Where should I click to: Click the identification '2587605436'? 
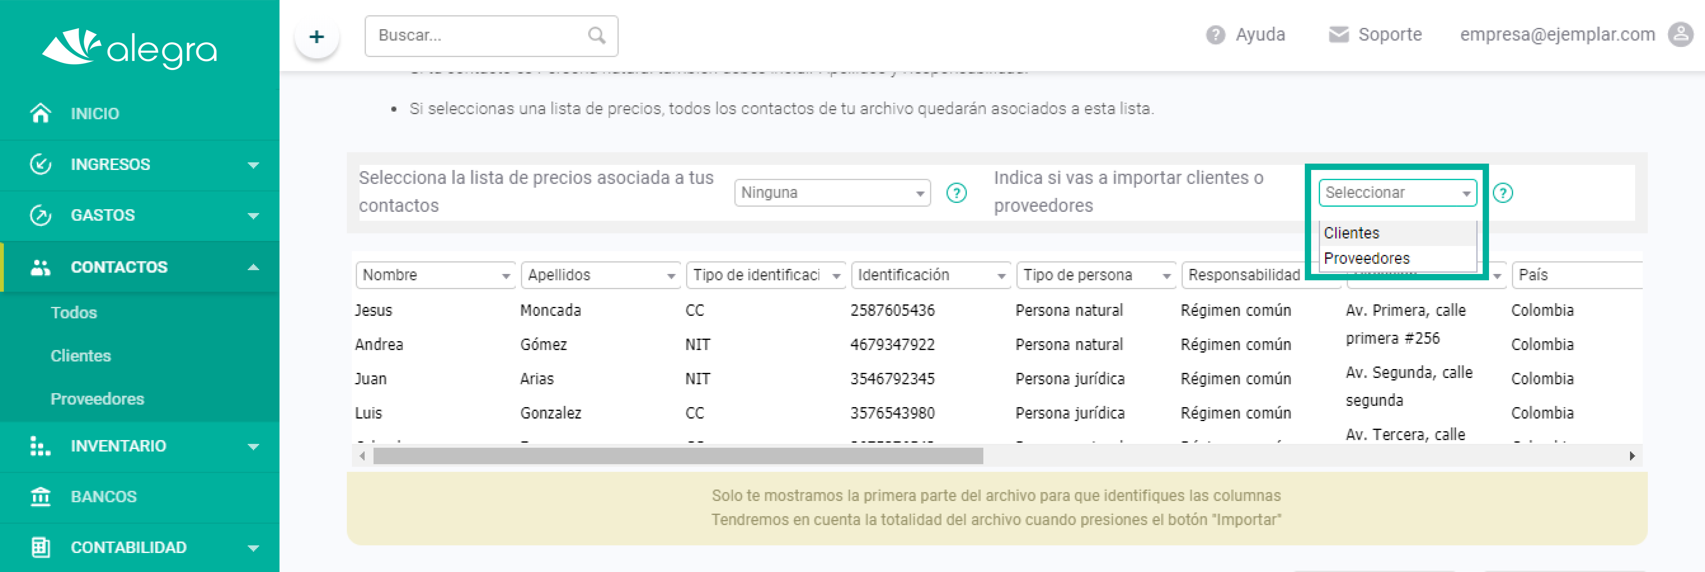(892, 310)
